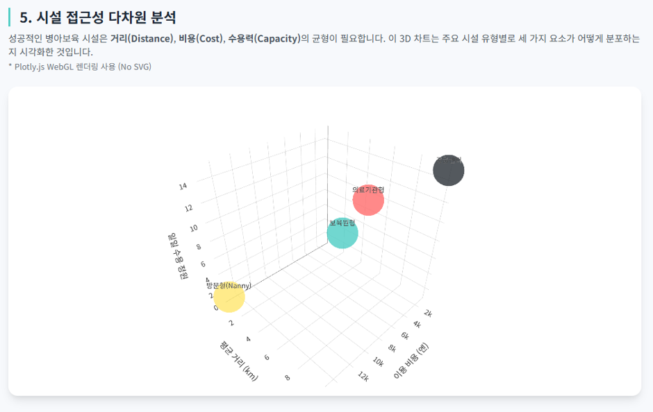Click the bold 수용력(Capacity) text
The width and height of the screenshot is (653, 412).
pos(264,39)
